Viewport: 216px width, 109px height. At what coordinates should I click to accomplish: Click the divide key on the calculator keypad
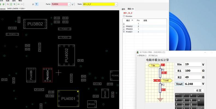tap(186, 95)
